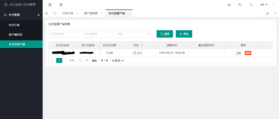
Task: Click the 操作 column header
Action: [x=243, y=45]
